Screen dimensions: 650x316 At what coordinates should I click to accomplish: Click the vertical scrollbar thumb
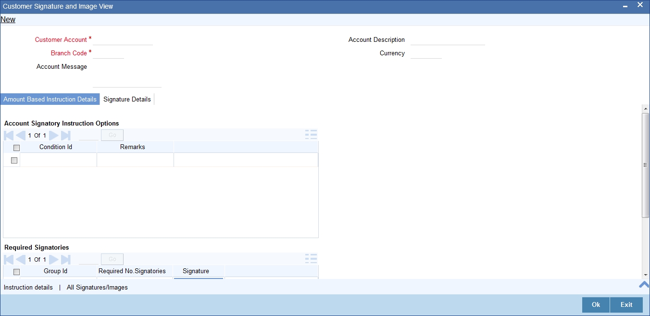(x=646, y=165)
